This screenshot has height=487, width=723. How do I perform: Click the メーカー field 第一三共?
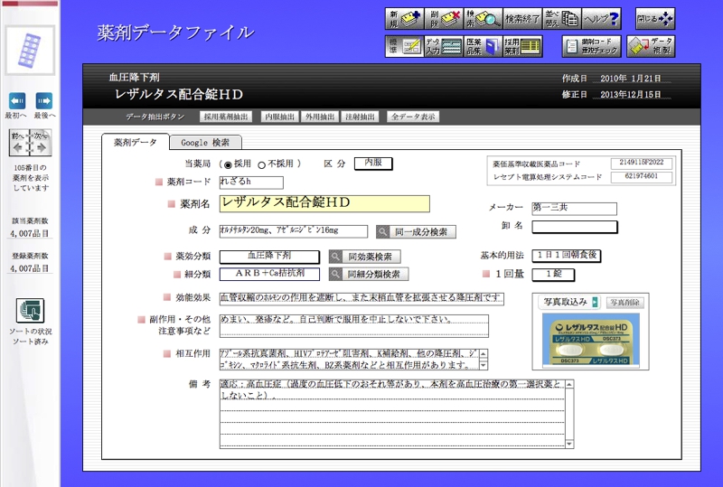click(x=574, y=209)
